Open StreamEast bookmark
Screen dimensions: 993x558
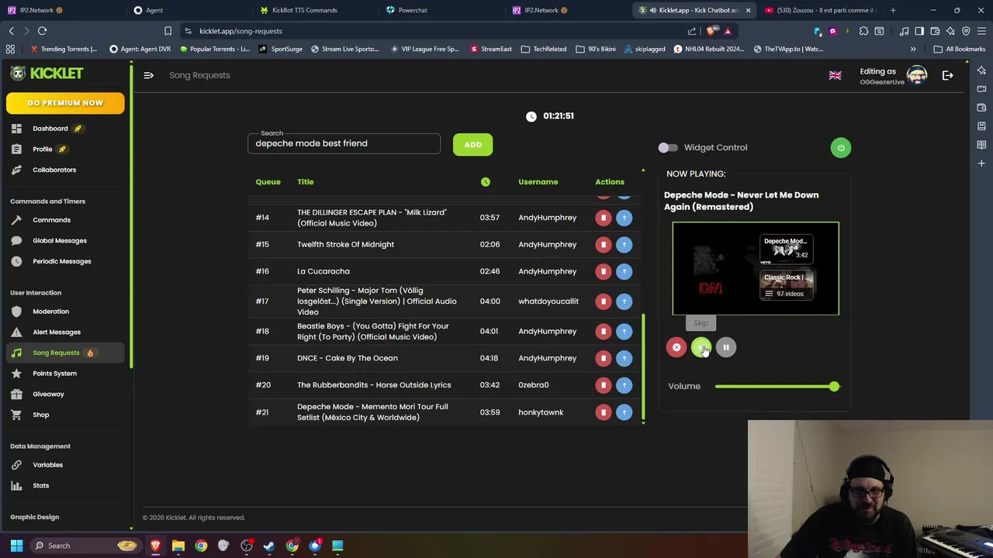tap(490, 49)
